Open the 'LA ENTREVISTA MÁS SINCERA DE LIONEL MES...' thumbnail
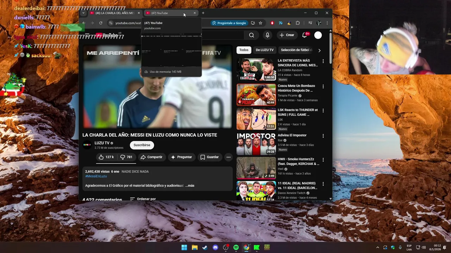 (256, 70)
